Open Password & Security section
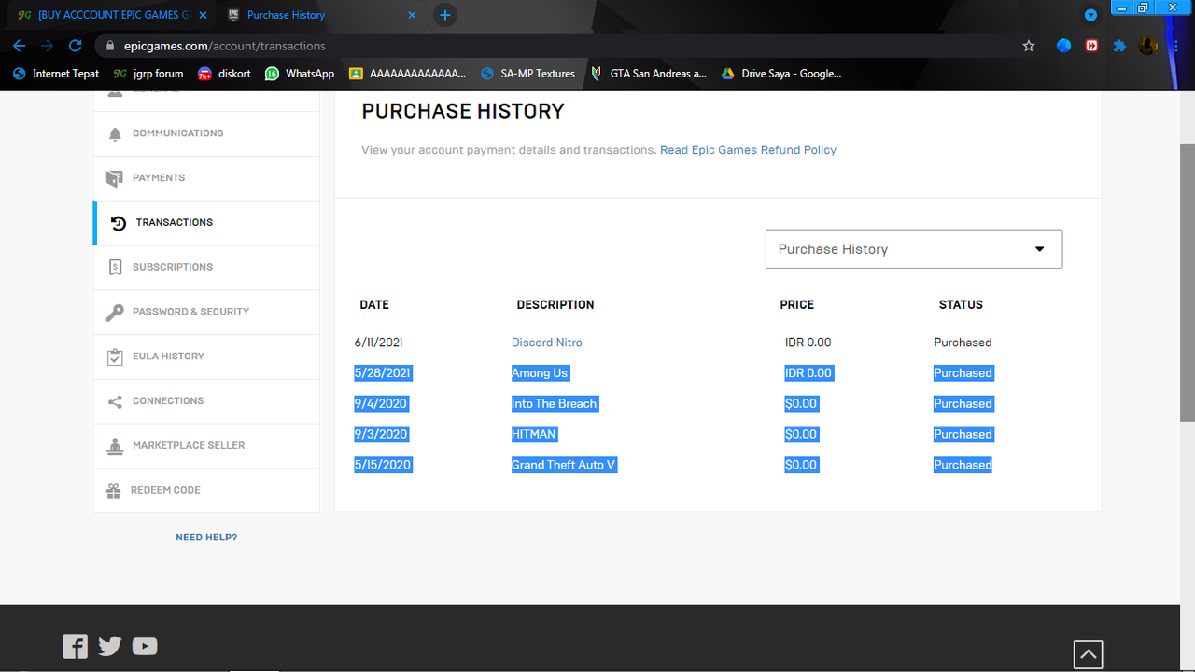Viewport: 1195px width, 672px height. [206, 312]
